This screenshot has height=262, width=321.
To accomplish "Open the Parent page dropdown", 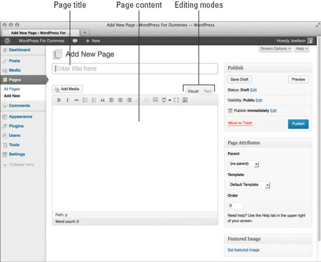I will pos(244,164).
